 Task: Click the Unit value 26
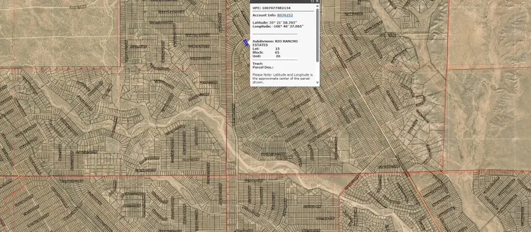click(x=278, y=56)
